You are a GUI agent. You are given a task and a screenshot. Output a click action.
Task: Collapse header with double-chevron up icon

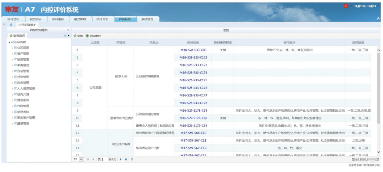pyautogui.click(x=378, y=19)
